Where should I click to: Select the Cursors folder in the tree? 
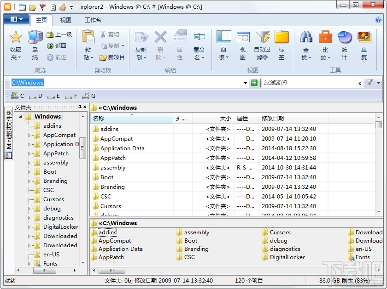coord(53,199)
